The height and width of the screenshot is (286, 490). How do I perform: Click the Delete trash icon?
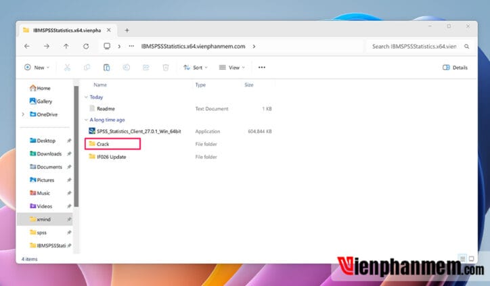pyautogui.click(x=166, y=68)
